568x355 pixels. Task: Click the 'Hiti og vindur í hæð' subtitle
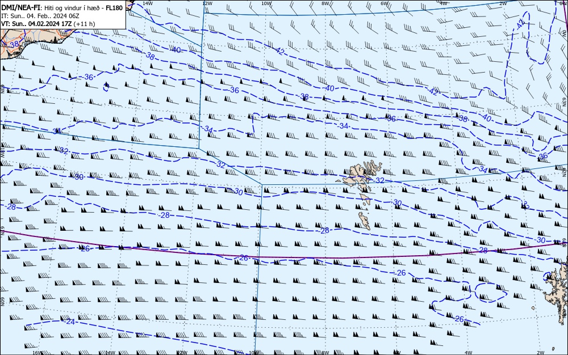click(x=73, y=7)
